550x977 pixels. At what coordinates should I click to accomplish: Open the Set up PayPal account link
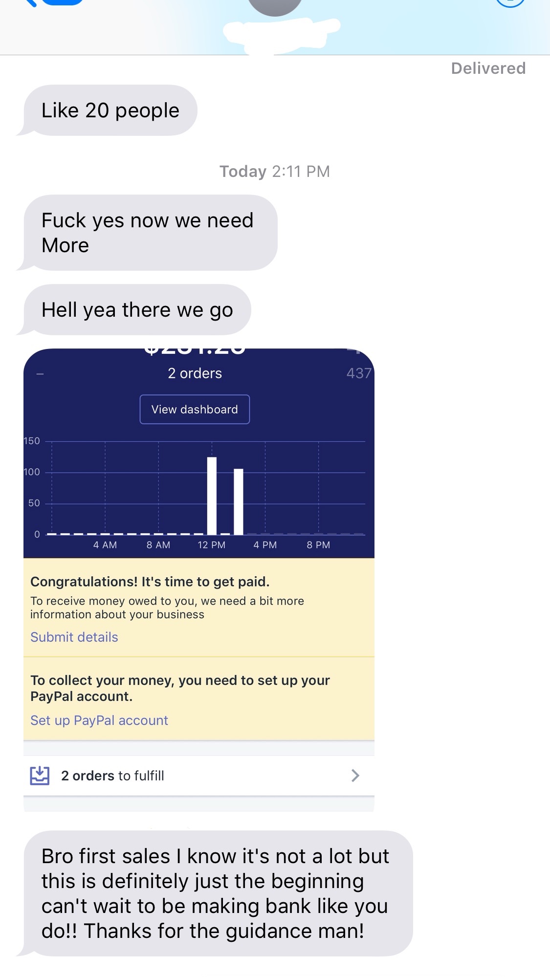click(x=99, y=720)
